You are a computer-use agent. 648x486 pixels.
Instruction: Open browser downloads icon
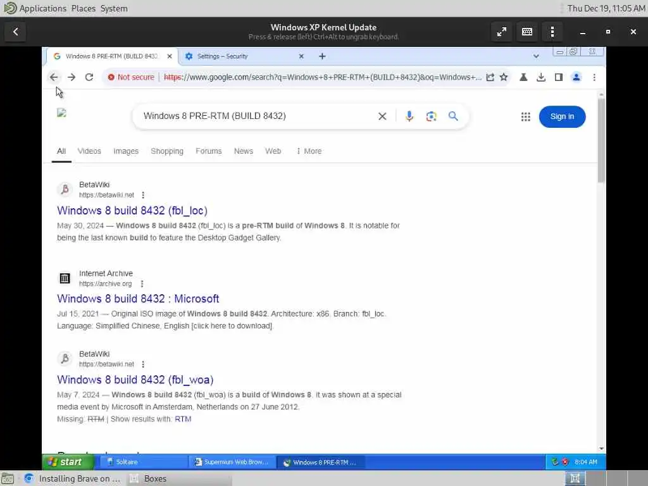tap(541, 77)
